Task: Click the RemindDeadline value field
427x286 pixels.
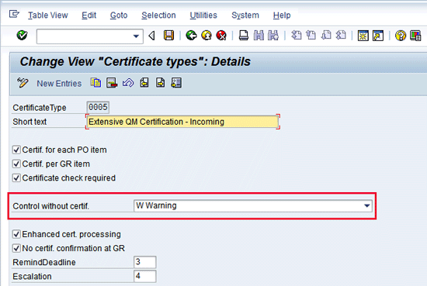Action: 145,262
